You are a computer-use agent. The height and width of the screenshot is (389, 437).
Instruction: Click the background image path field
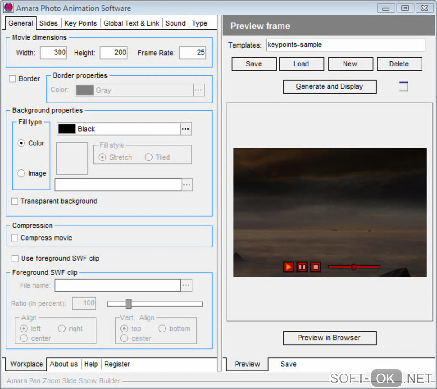tap(118, 185)
